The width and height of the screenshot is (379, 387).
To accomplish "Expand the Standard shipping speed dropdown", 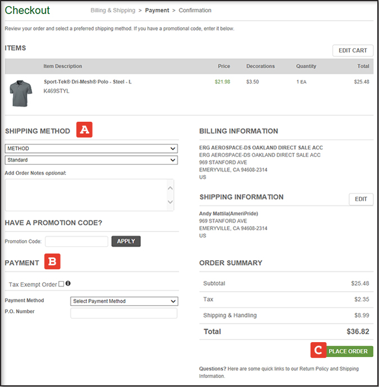I will point(91,160).
